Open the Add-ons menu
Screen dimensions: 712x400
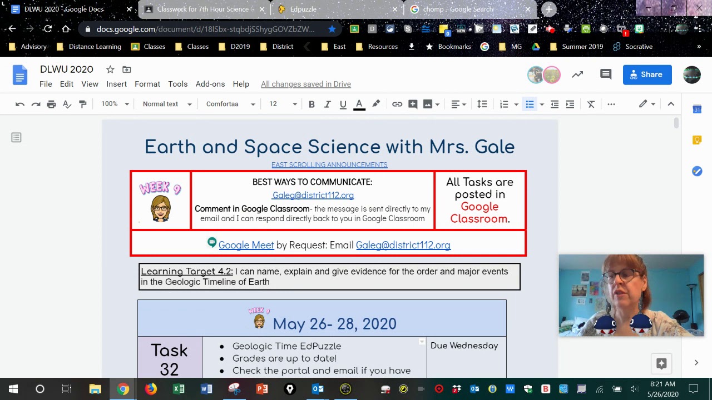point(210,84)
